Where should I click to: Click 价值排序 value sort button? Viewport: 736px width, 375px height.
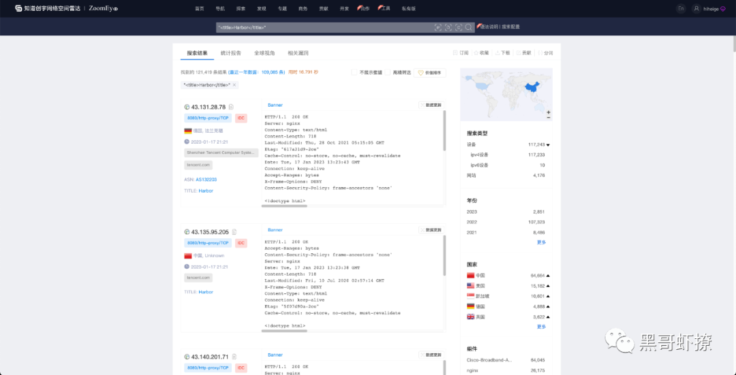tap(430, 73)
